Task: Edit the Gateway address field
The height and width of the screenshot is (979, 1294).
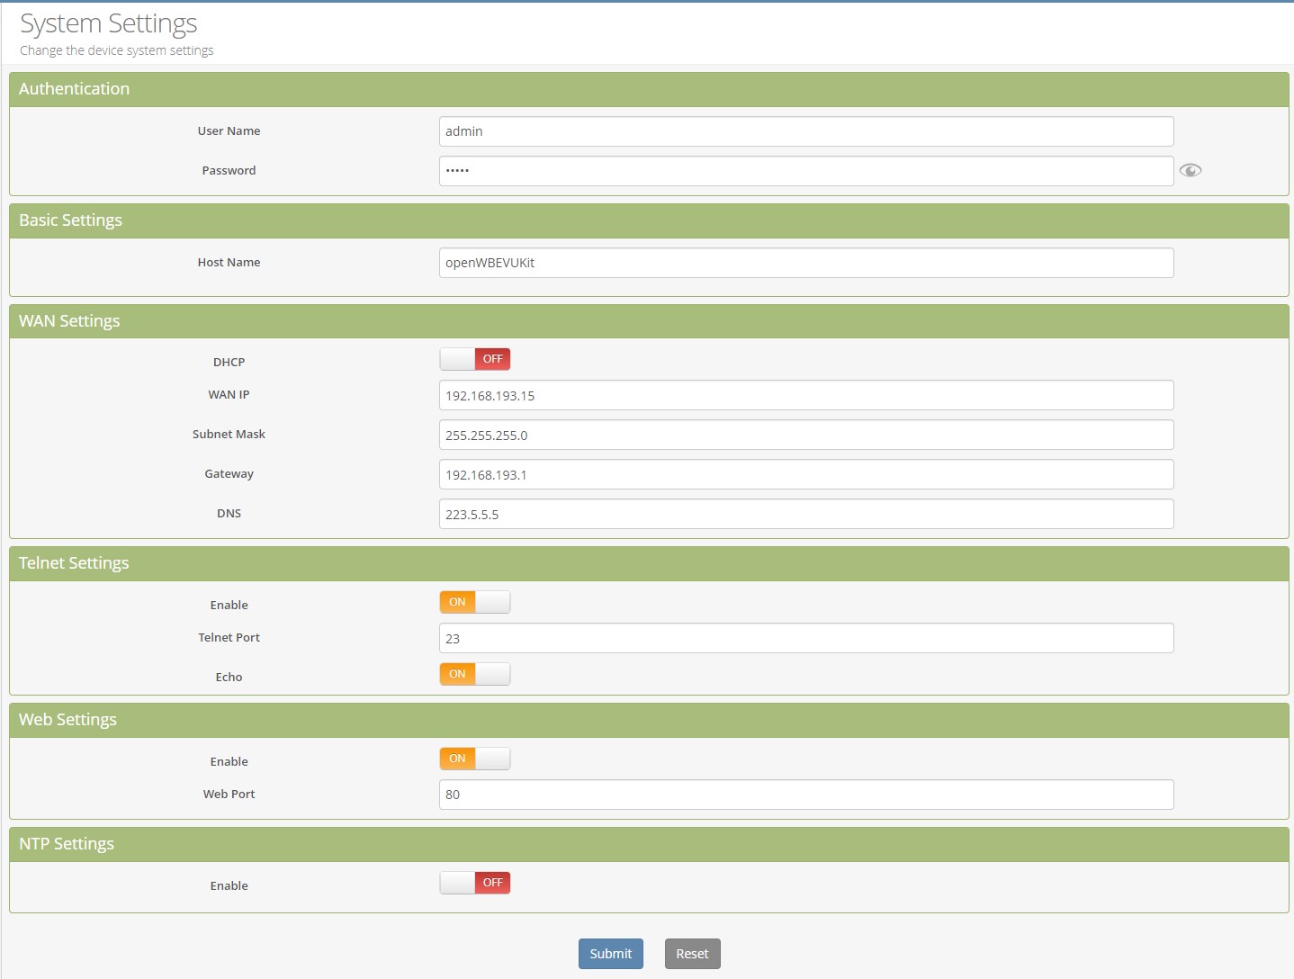Action: coord(806,475)
